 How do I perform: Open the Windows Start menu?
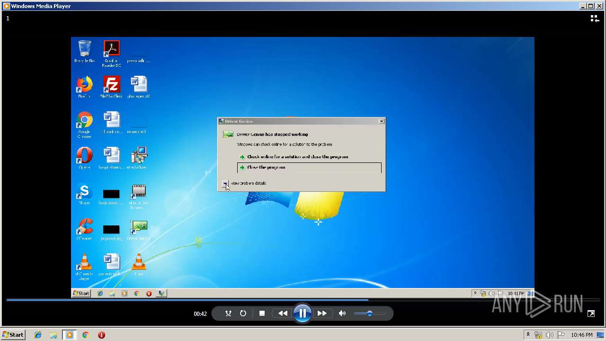13,335
